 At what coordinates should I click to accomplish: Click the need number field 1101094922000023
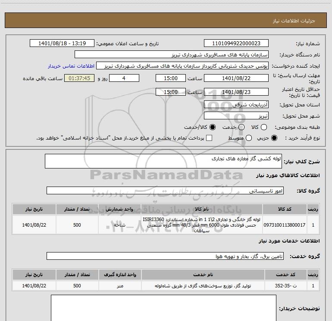236,43
